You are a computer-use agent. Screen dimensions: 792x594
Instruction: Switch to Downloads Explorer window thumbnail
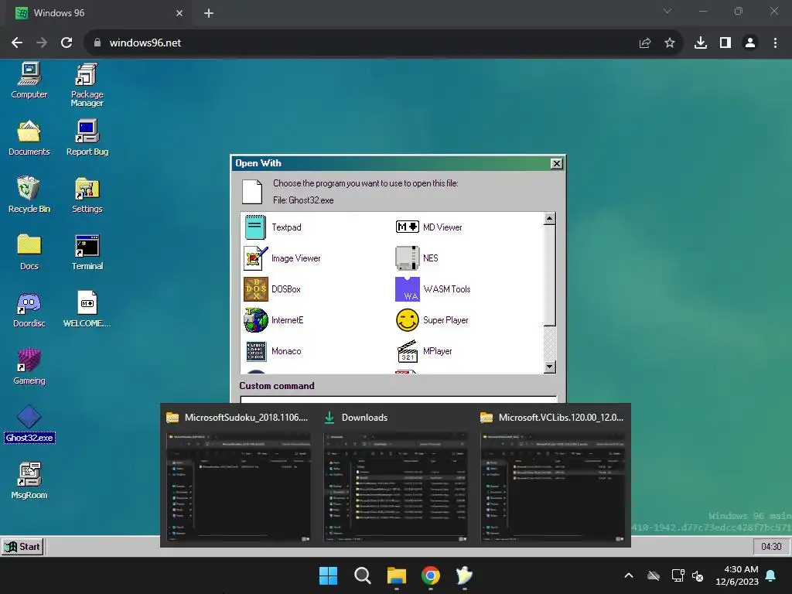click(x=395, y=476)
